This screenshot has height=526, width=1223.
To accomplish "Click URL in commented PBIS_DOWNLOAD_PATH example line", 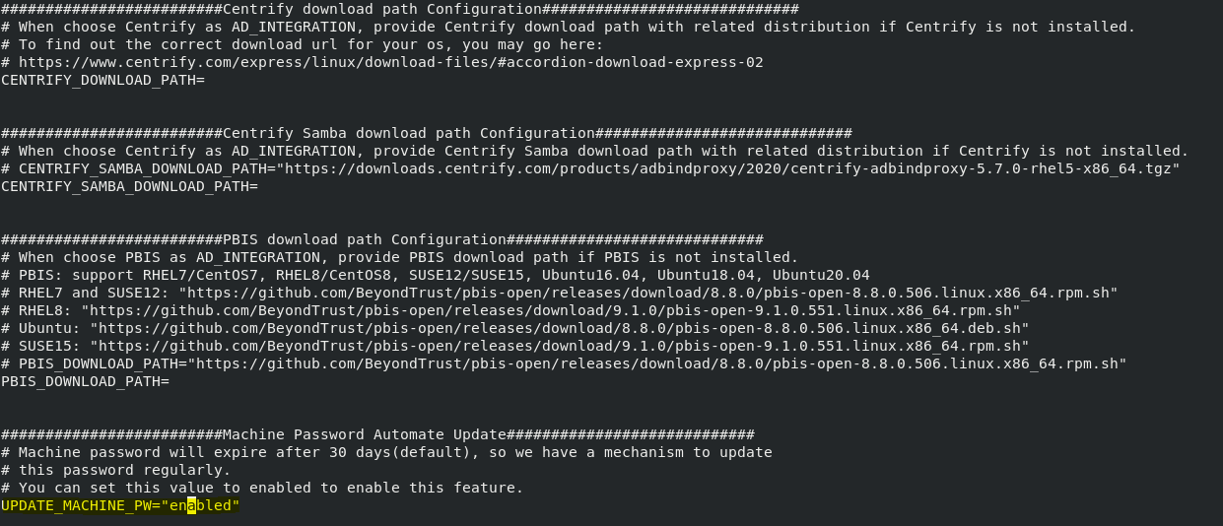I will click(658, 363).
